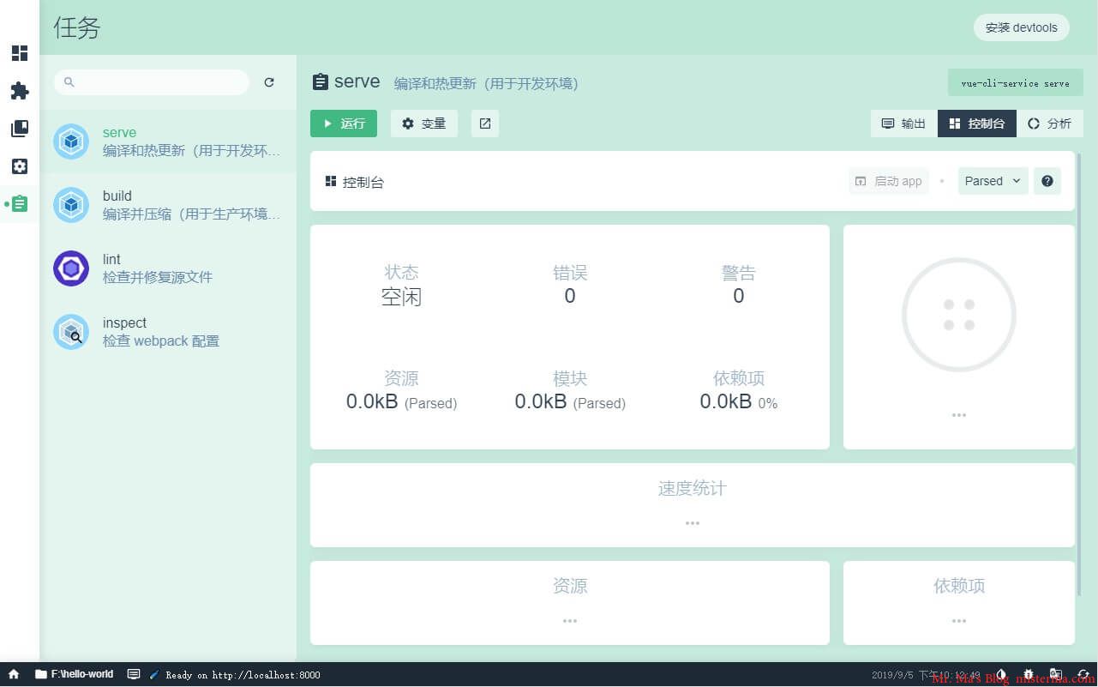This screenshot has height=687, width=1098.
Task: Select the inspect task in the list
Action: point(168,332)
